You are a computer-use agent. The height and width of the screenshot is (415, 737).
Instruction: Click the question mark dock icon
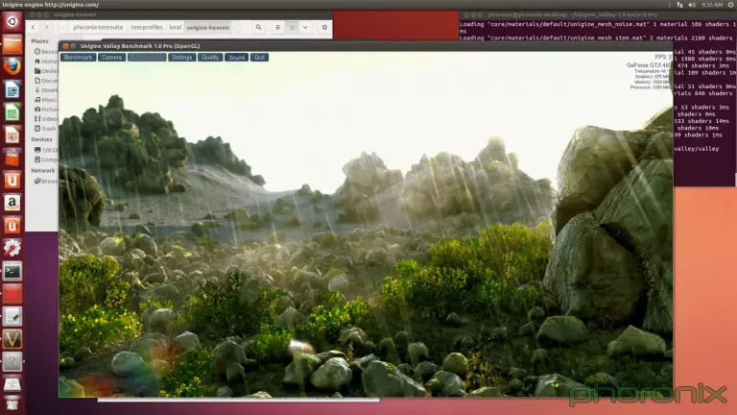point(12,362)
